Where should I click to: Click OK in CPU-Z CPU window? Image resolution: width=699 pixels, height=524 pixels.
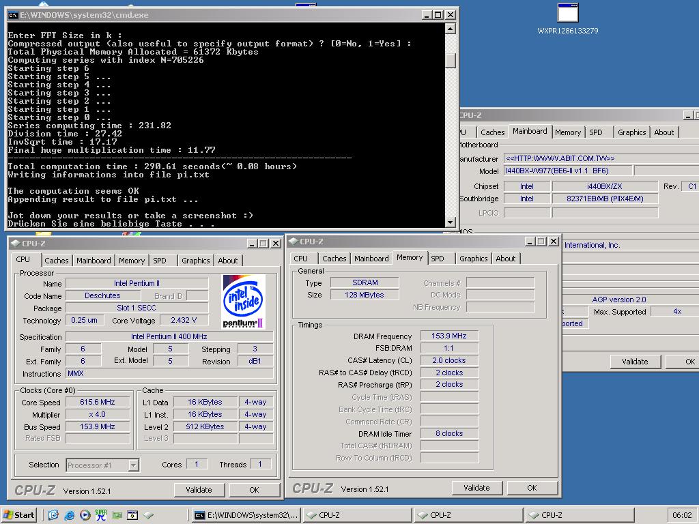click(x=254, y=490)
